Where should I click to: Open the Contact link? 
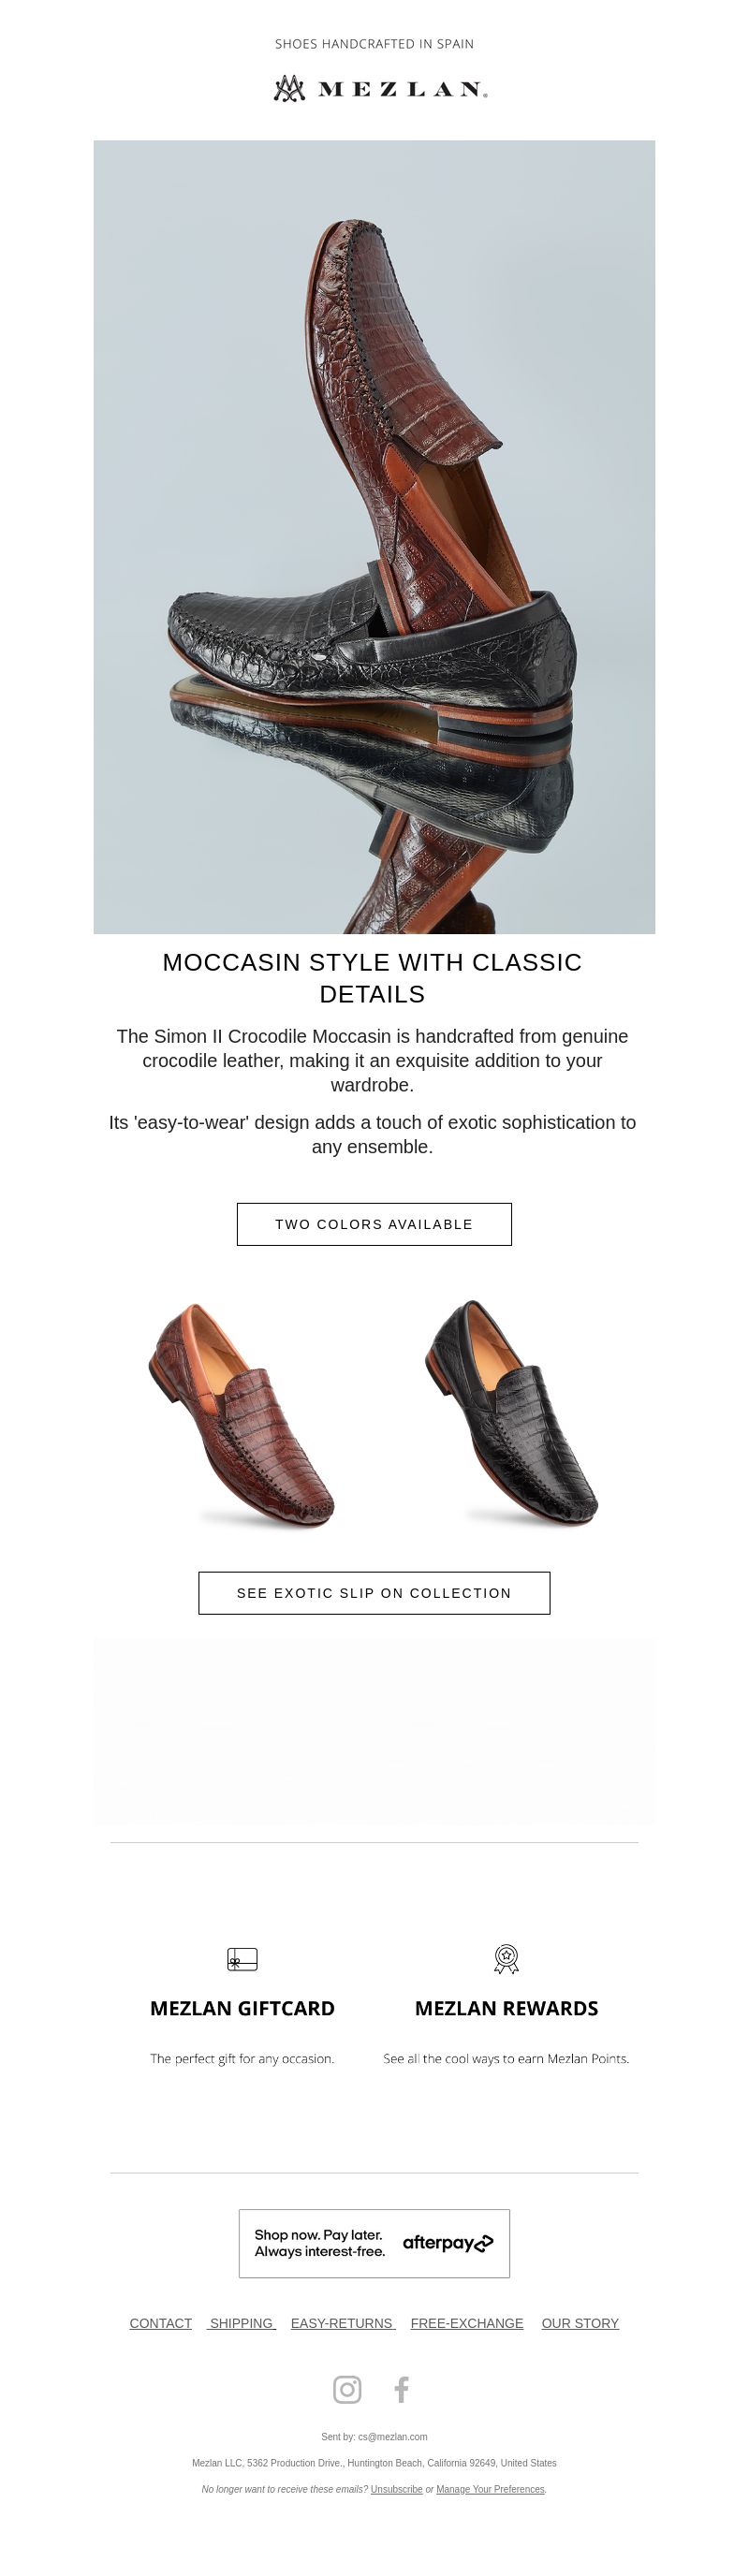click(161, 2323)
